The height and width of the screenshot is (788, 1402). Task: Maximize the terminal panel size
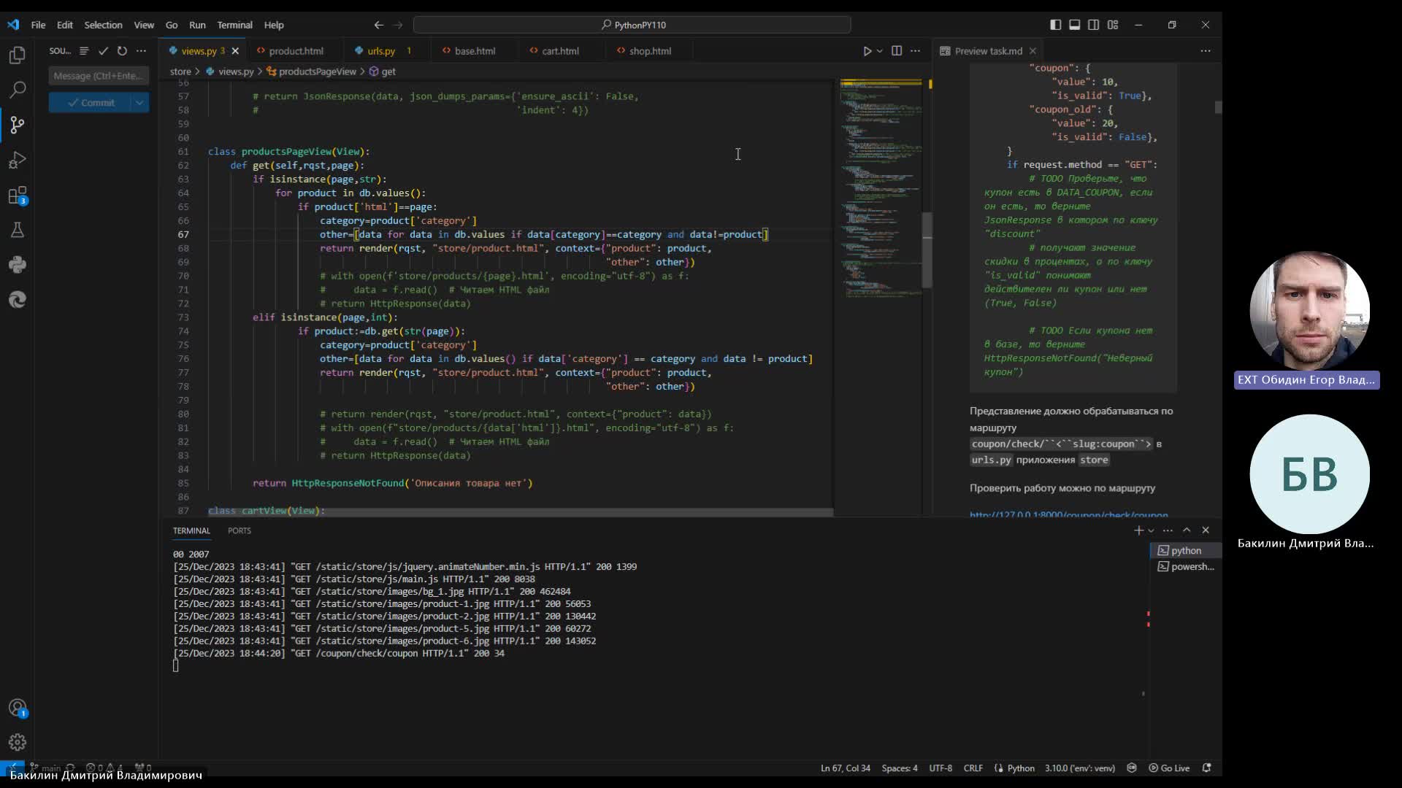click(x=1187, y=530)
